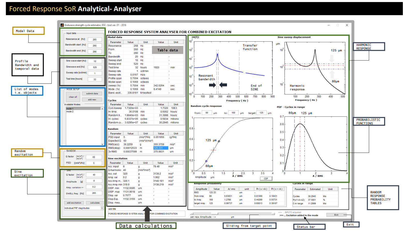Click '1.7320e+03' Cycl./sweep value cell
Screen dimensions: 405x231
(131, 108)
